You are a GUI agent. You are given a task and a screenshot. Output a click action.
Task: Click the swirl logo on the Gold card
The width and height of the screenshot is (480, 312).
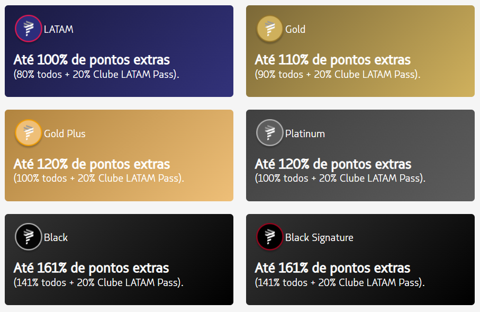[x=269, y=29]
